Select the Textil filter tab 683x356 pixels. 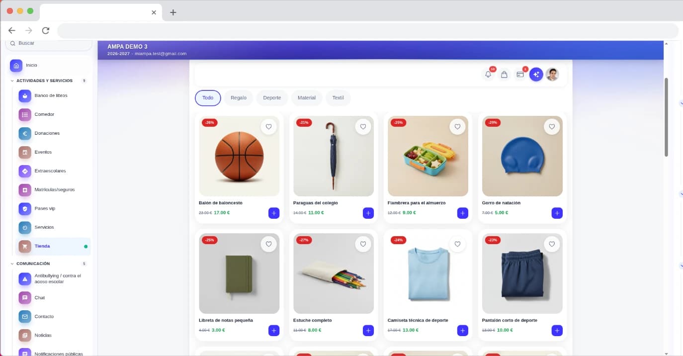pyautogui.click(x=338, y=98)
